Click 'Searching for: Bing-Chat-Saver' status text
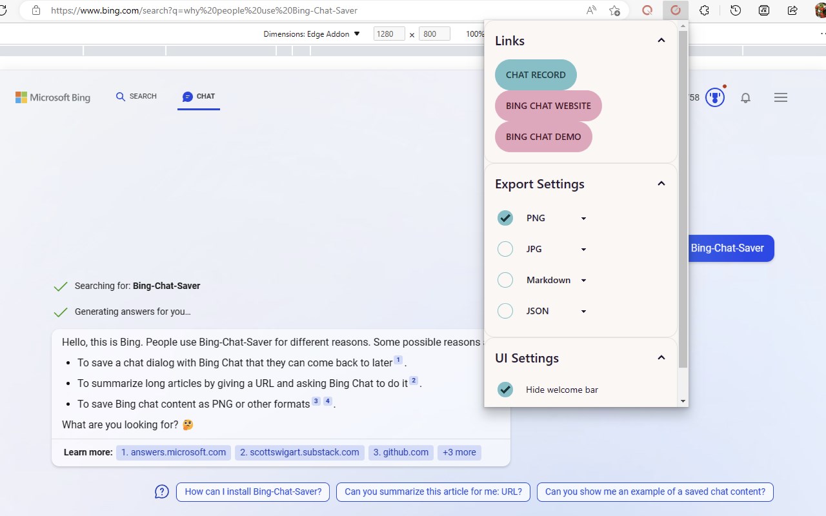Screen dimensions: 826x516 click(x=137, y=286)
